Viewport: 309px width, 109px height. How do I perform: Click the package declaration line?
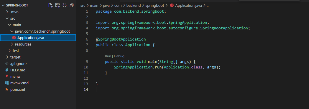click(131, 11)
